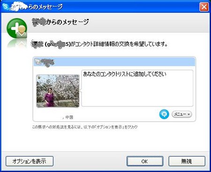Image resolution: width=211 pixels, height=172 pixels.
Task: Click the あなたのコンタクトリストに追加してください text
Action: click(125, 74)
